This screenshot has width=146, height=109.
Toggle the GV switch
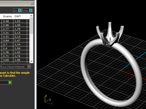(17, 11)
